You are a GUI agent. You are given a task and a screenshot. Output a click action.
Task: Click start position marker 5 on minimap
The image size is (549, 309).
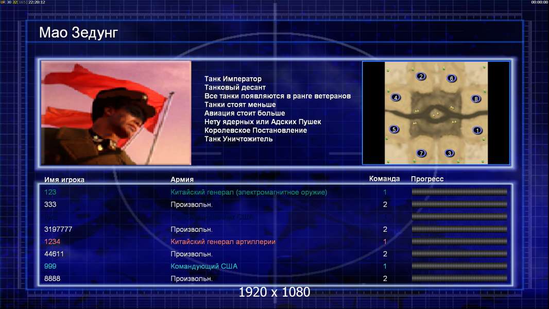point(394,129)
